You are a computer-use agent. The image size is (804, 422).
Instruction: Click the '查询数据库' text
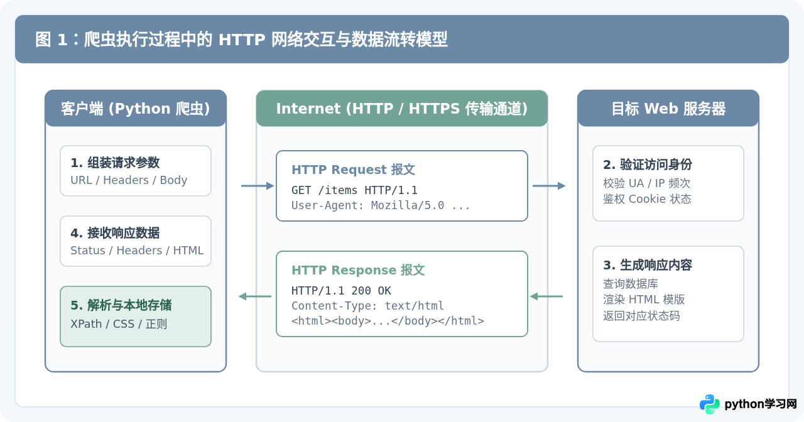click(631, 284)
